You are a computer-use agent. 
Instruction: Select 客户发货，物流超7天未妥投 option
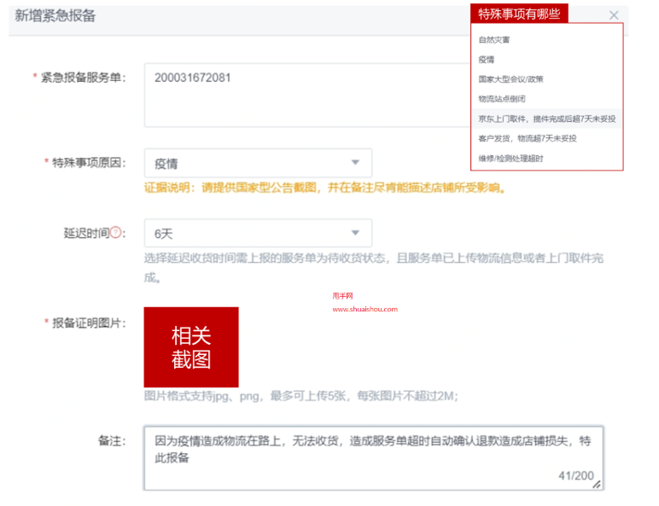click(x=528, y=138)
